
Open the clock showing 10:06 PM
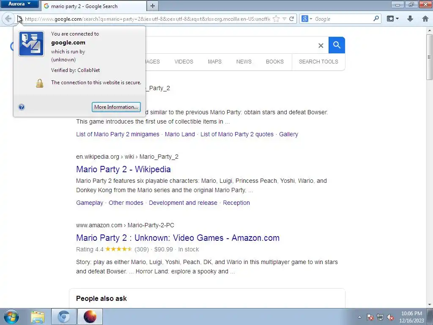(x=411, y=317)
